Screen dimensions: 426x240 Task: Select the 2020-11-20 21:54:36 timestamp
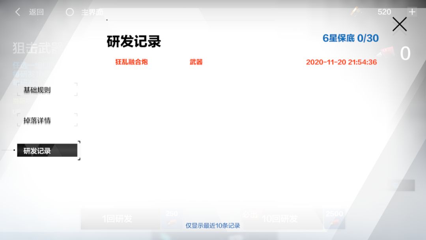click(341, 62)
